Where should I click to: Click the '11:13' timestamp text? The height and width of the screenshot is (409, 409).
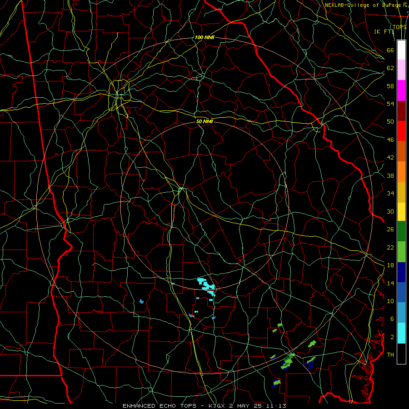click(276, 406)
